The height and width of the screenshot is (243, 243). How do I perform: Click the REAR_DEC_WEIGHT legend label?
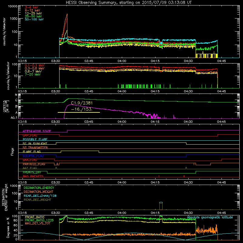[x=37, y=200]
